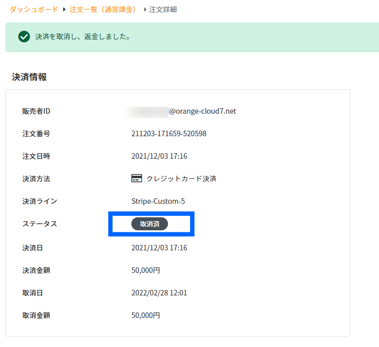
Task: Click the cancellation date 2022/02/28 12:01
Action: coord(159,293)
